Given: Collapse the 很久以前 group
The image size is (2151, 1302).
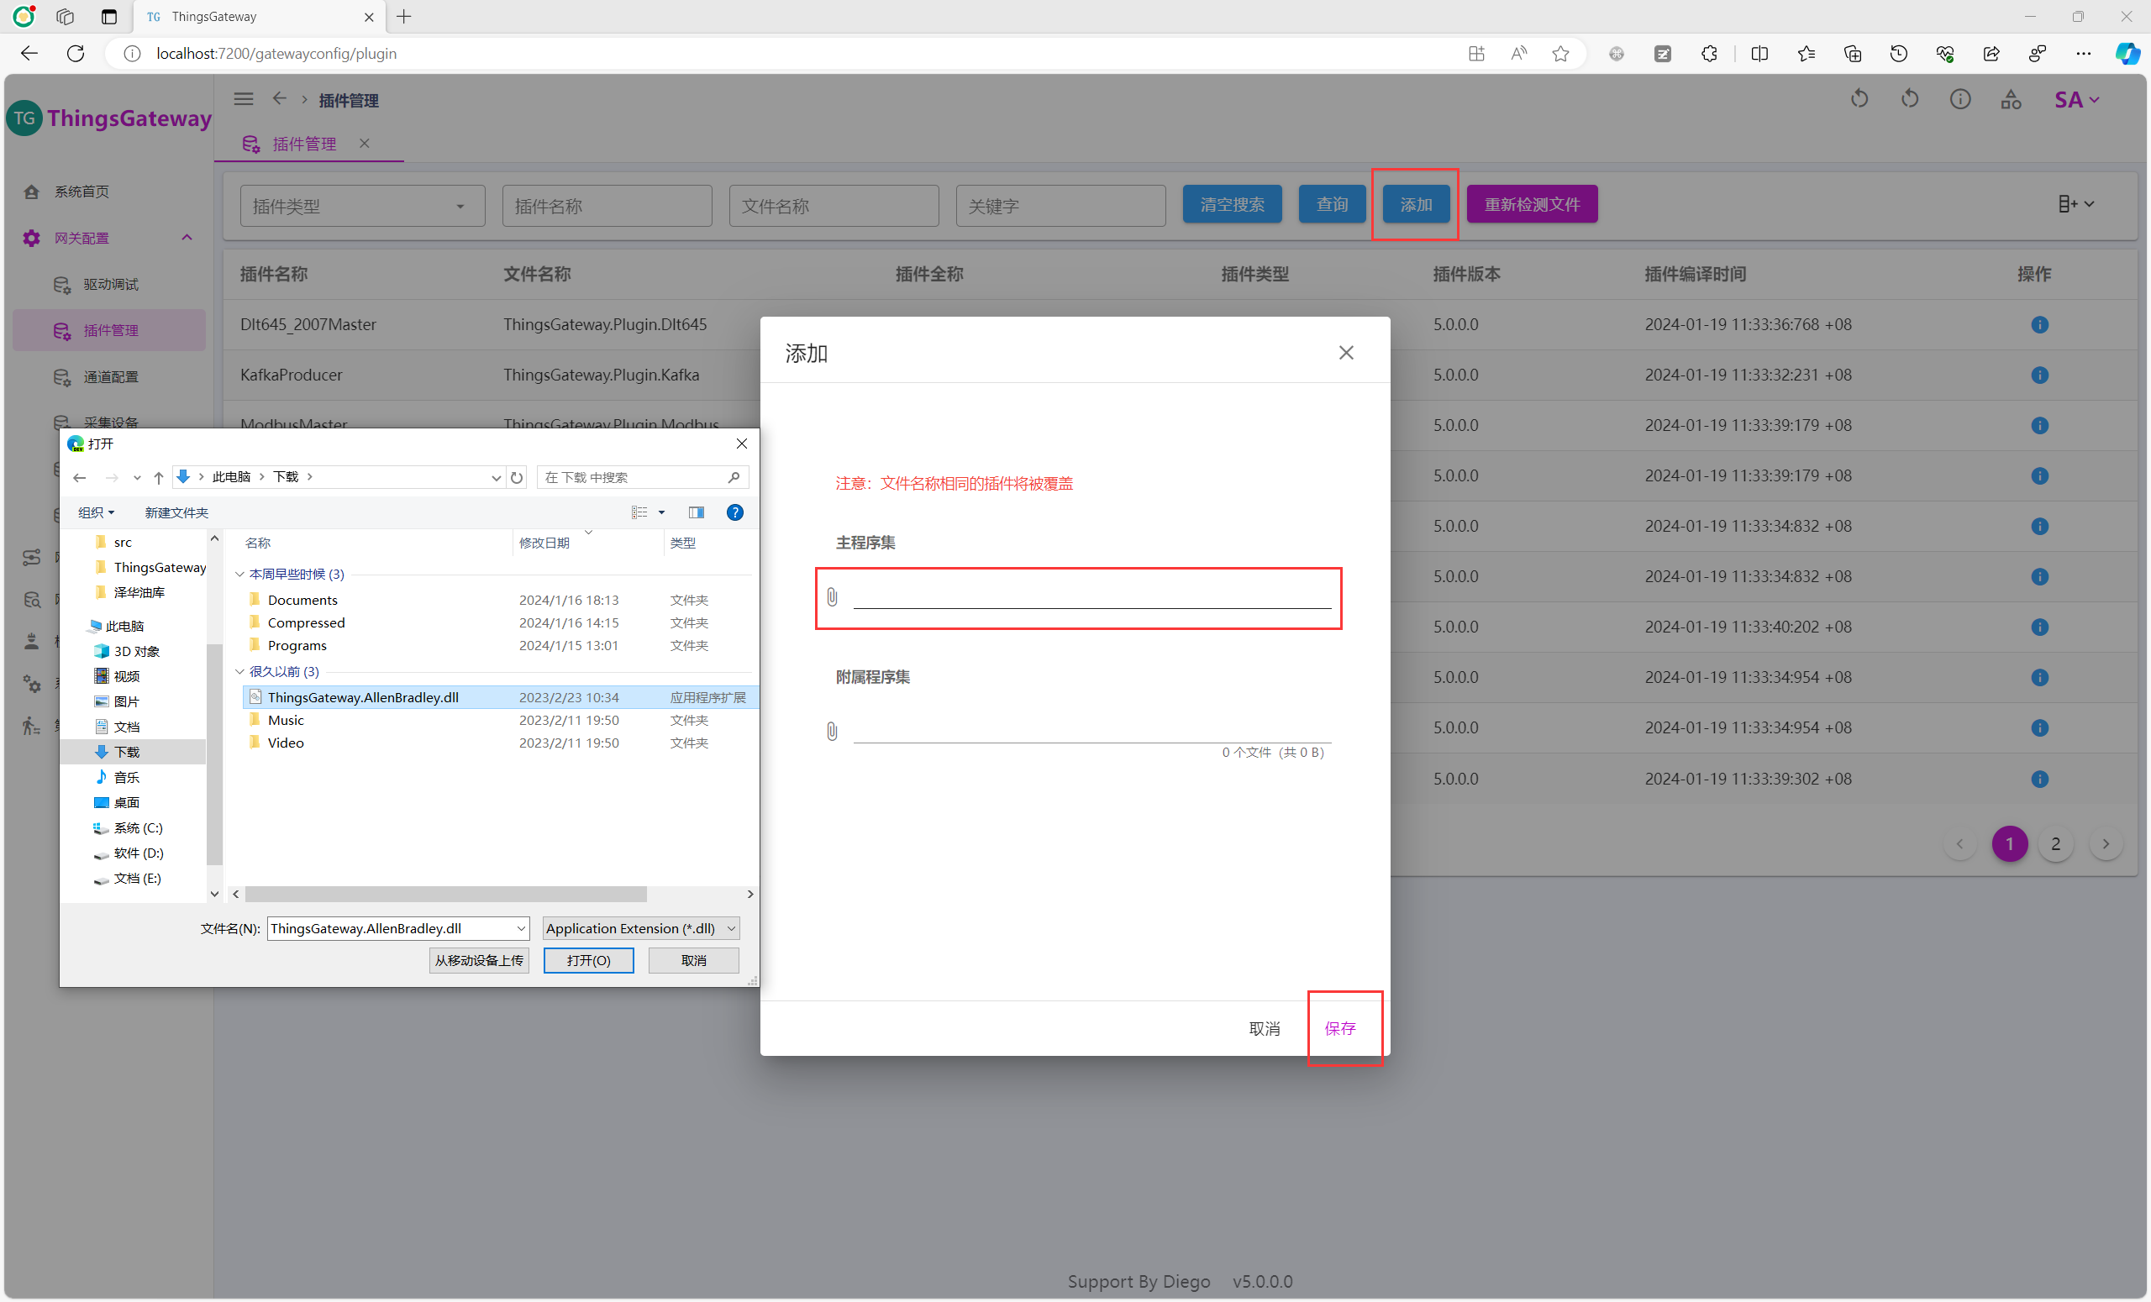Looking at the screenshot, I should click(x=240, y=672).
